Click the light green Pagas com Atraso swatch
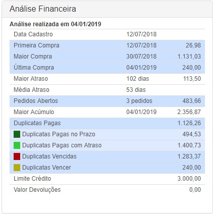 [x=17, y=145]
